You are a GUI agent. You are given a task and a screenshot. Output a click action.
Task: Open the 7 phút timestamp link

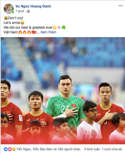click(20, 11)
